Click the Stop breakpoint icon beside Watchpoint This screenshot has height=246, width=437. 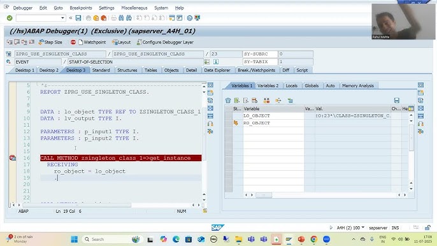(x=73, y=42)
